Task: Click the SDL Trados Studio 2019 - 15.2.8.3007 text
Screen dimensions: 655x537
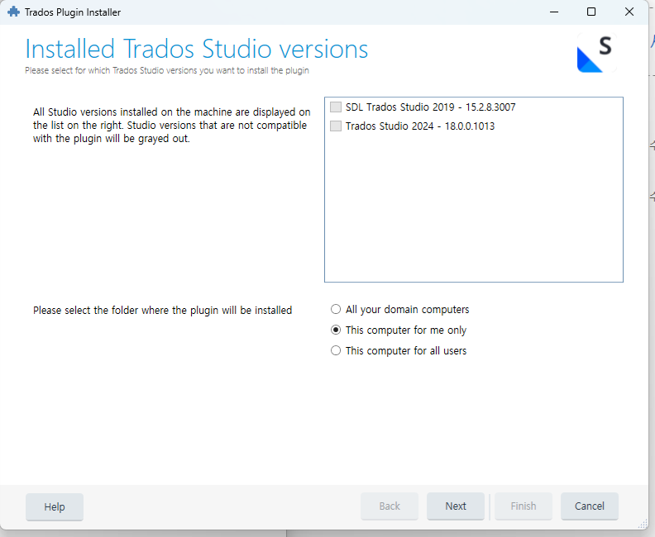Action: tap(430, 107)
